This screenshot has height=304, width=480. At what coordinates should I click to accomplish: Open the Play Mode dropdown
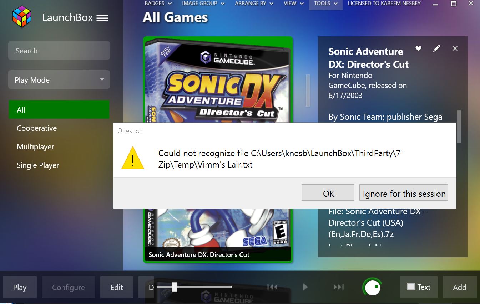(59, 80)
